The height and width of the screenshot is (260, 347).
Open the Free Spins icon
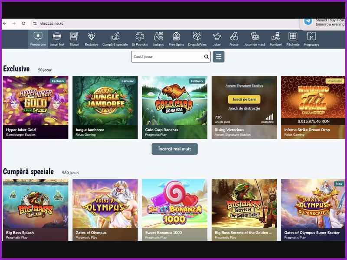[x=176, y=39]
